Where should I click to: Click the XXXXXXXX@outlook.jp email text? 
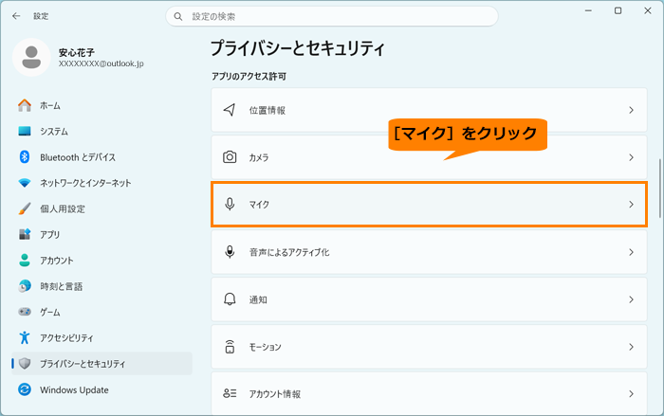(101, 63)
